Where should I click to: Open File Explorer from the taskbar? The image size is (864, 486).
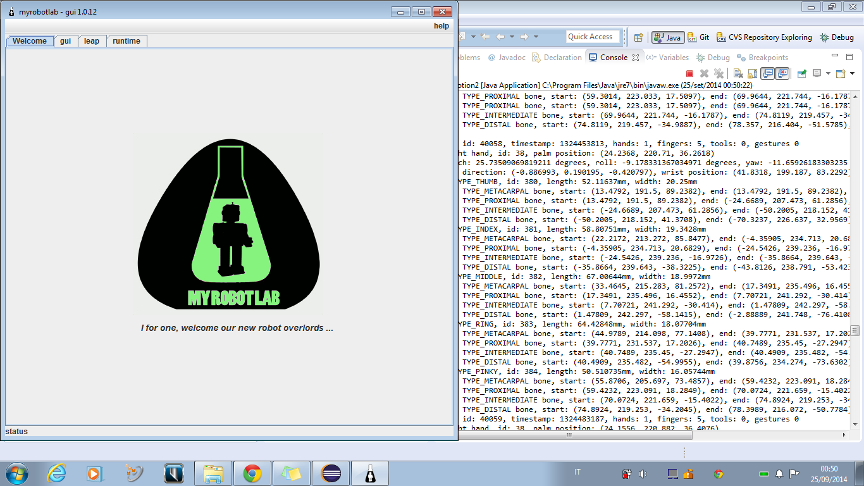[213, 473]
